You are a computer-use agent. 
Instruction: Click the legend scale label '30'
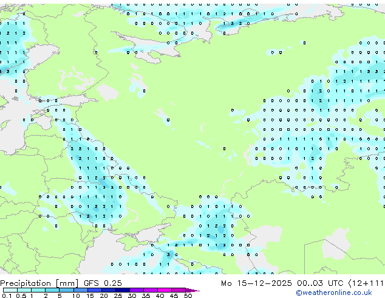pos(132,296)
